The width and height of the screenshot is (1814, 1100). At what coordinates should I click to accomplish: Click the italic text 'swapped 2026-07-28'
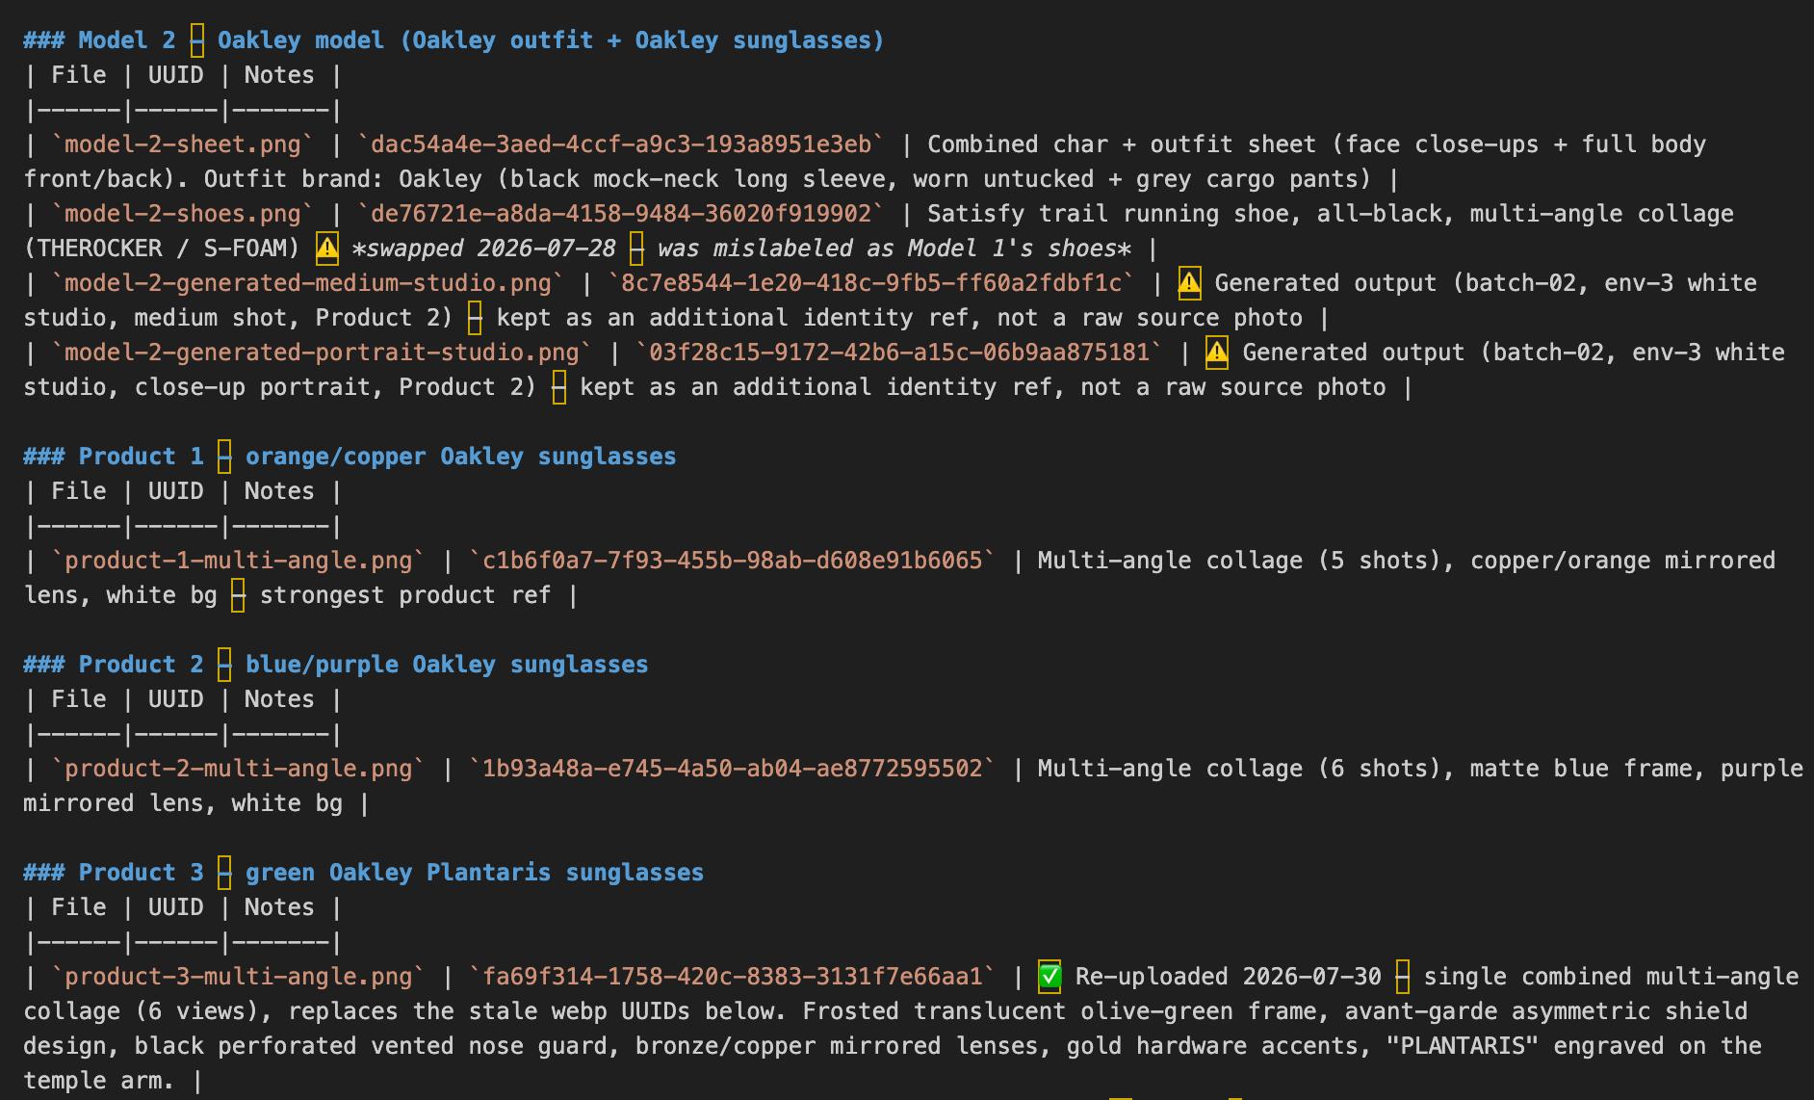(x=491, y=249)
